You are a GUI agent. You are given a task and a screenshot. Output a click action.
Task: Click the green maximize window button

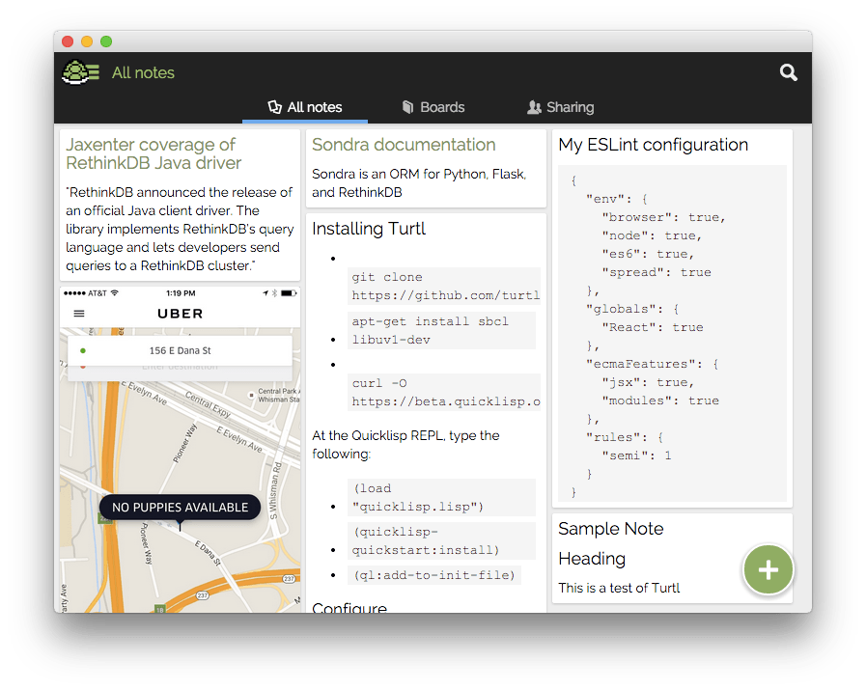[x=106, y=41]
